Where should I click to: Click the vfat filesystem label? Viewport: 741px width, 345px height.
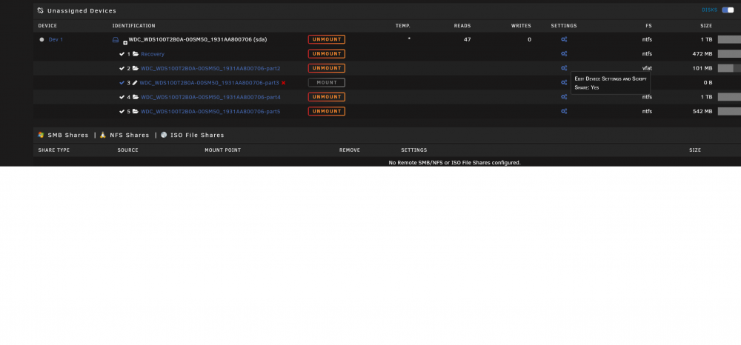pos(647,68)
